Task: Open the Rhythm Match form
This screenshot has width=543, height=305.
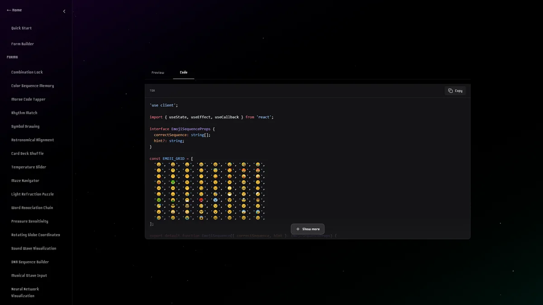Action: [x=24, y=113]
